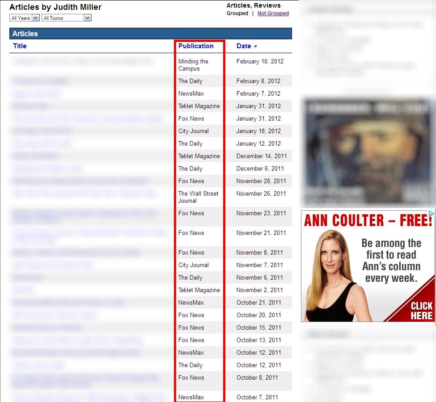Image resolution: width=436 pixels, height=402 pixels.
Task: Click the date October 21, 2011
Action: pyautogui.click(x=259, y=303)
